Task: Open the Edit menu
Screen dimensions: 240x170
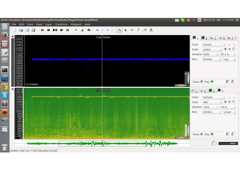Action: pos(21,24)
